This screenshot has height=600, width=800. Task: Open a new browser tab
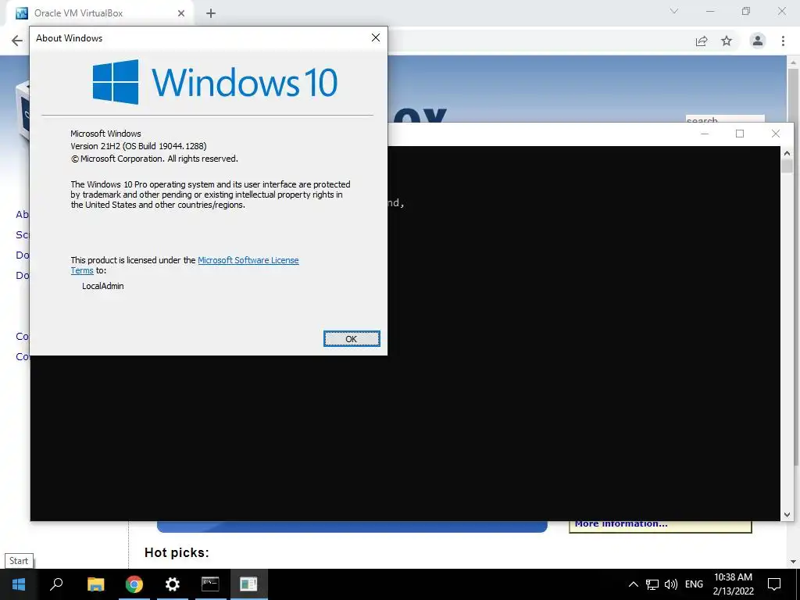pyautogui.click(x=211, y=13)
